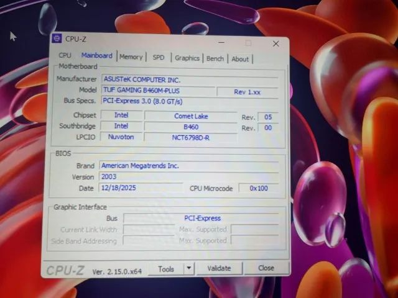Click the empty Side Band Addressing field

pos(149,240)
